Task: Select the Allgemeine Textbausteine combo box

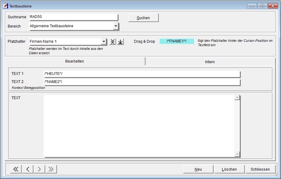Action: pos(73,26)
